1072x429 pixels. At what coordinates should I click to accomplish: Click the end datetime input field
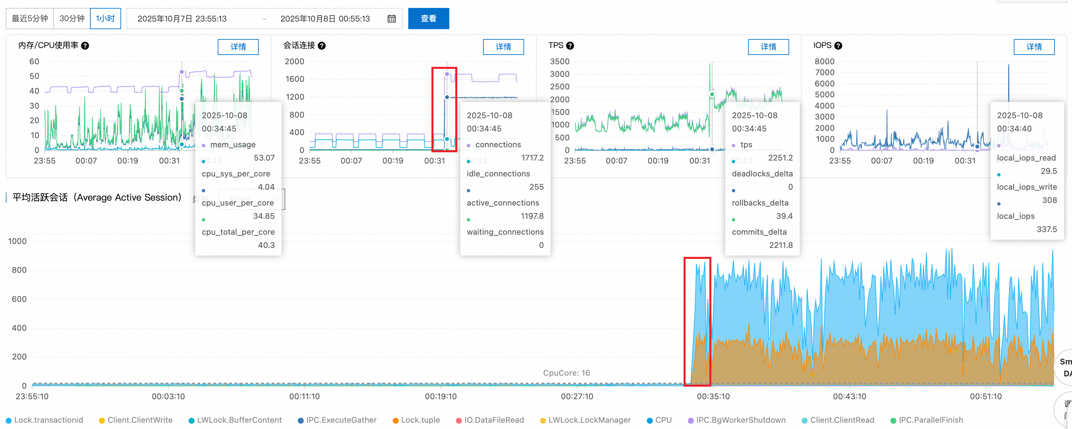(325, 19)
